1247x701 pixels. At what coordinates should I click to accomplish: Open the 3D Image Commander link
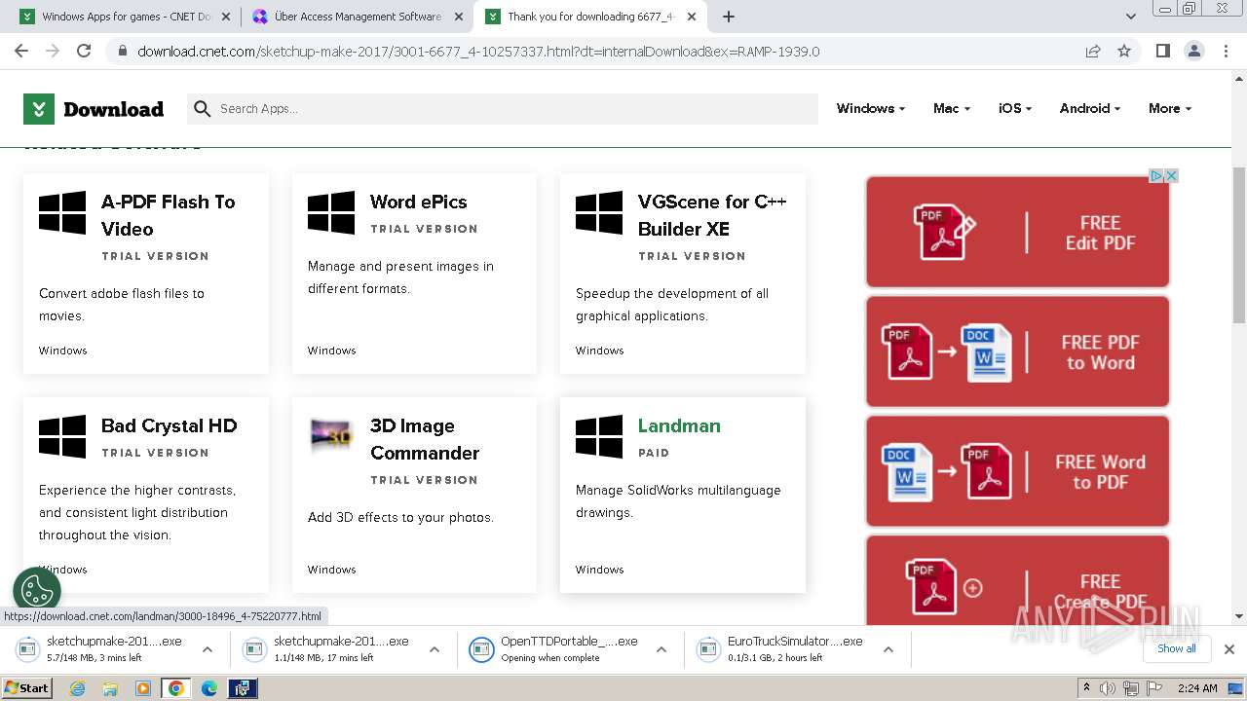click(x=425, y=439)
